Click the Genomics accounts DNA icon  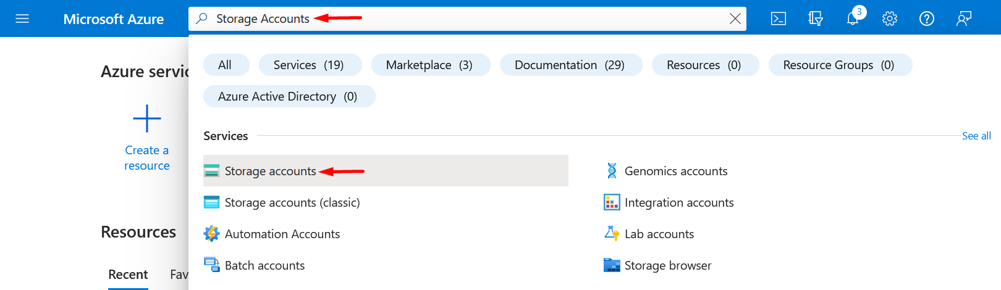coord(612,171)
